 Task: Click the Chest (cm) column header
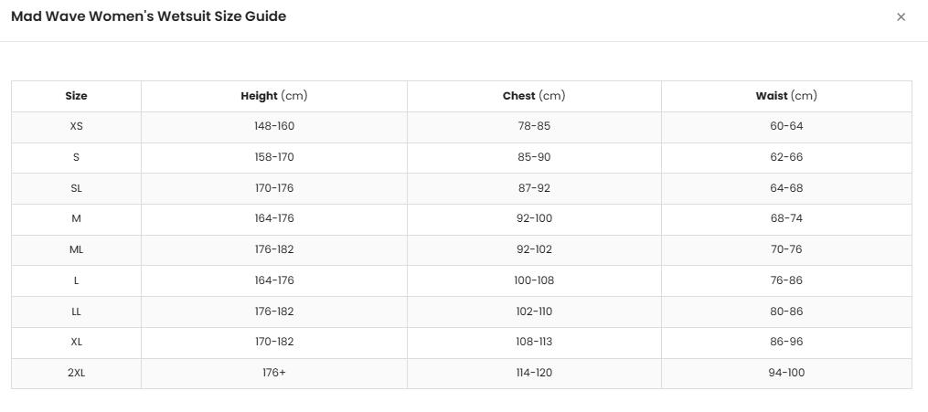[x=534, y=96]
